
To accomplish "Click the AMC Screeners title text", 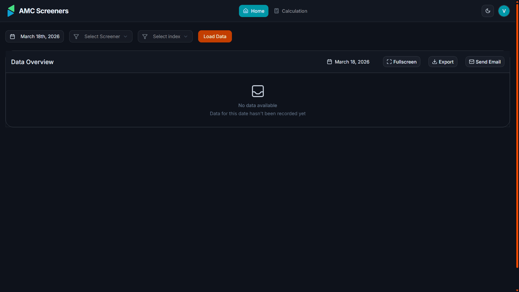I will pos(44,11).
